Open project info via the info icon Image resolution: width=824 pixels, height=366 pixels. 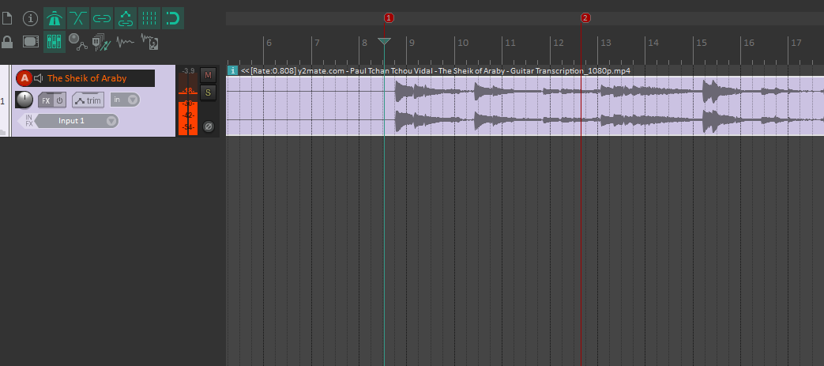30,17
